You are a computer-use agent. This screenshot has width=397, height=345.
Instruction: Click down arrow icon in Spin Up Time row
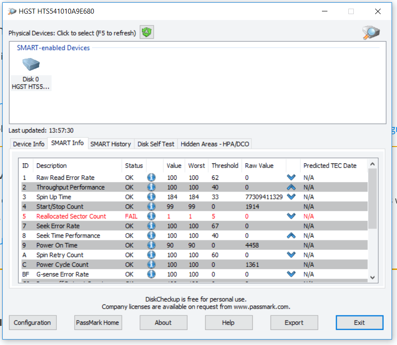tap(291, 197)
